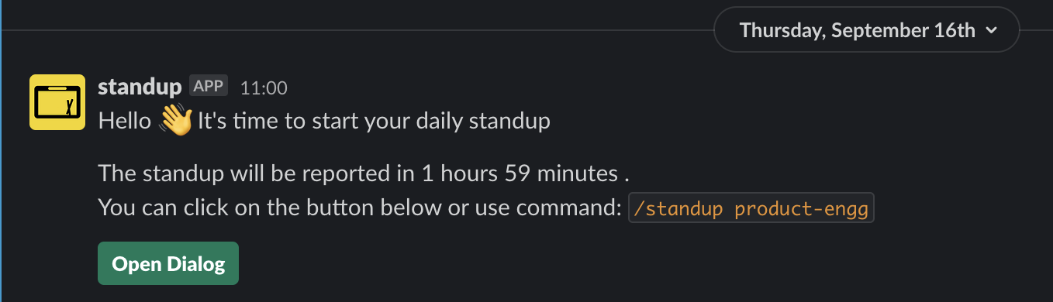Expand the date chevron arrow
The height and width of the screenshot is (302, 1053).
coord(990,31)
